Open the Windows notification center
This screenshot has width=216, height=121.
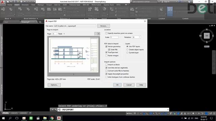(212, 118)
